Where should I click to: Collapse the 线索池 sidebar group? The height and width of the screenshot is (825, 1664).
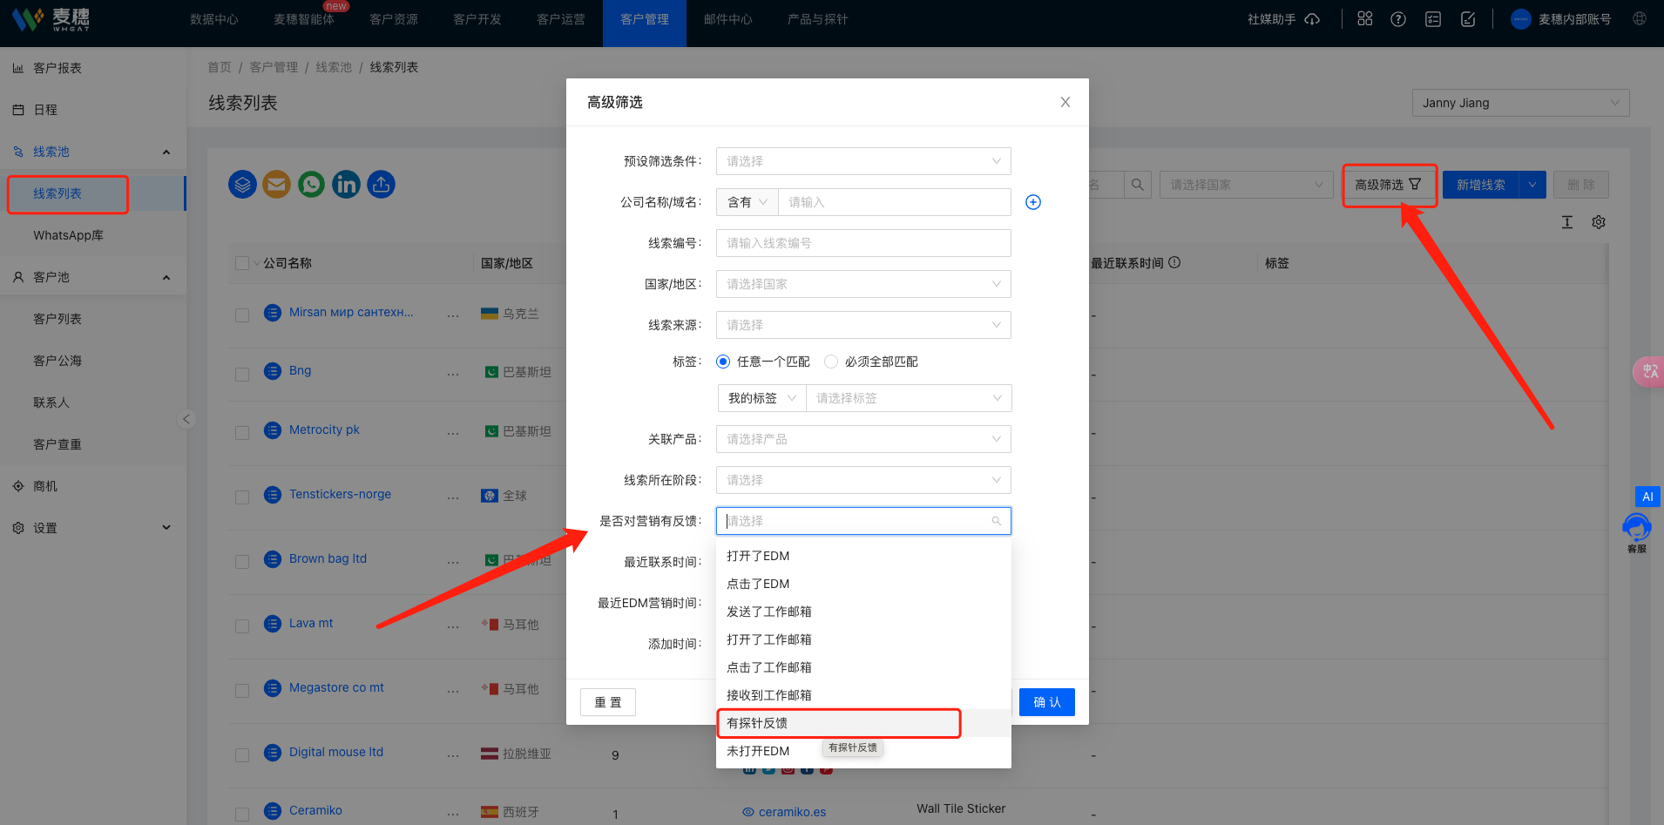166,152
